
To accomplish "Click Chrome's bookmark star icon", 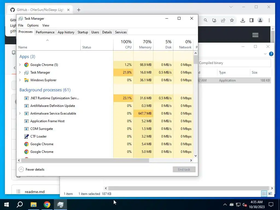I will point(232,20).
